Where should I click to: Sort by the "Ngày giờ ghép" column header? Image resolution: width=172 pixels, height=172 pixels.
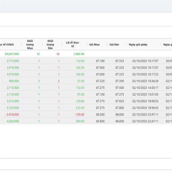(138, 45)
